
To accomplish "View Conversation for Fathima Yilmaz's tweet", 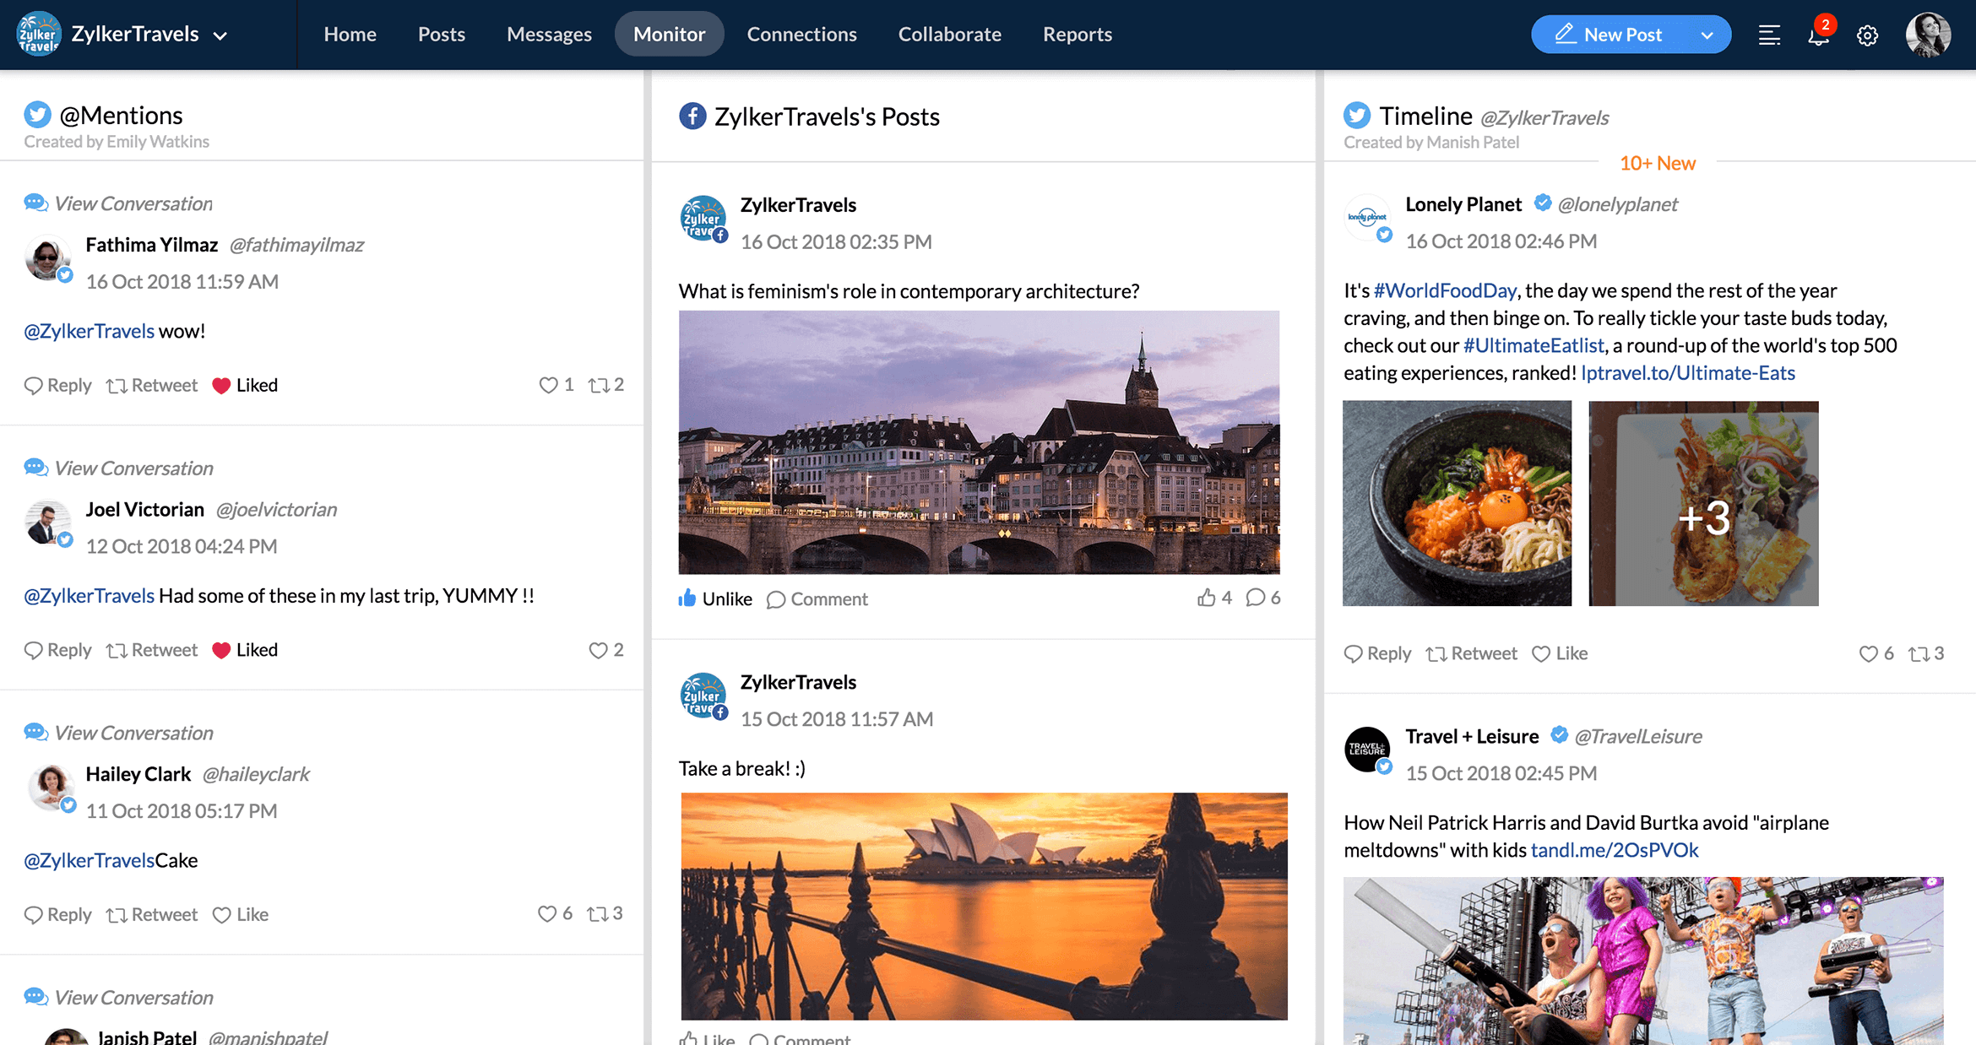I will pyautogui.click(x=118, y=203).
